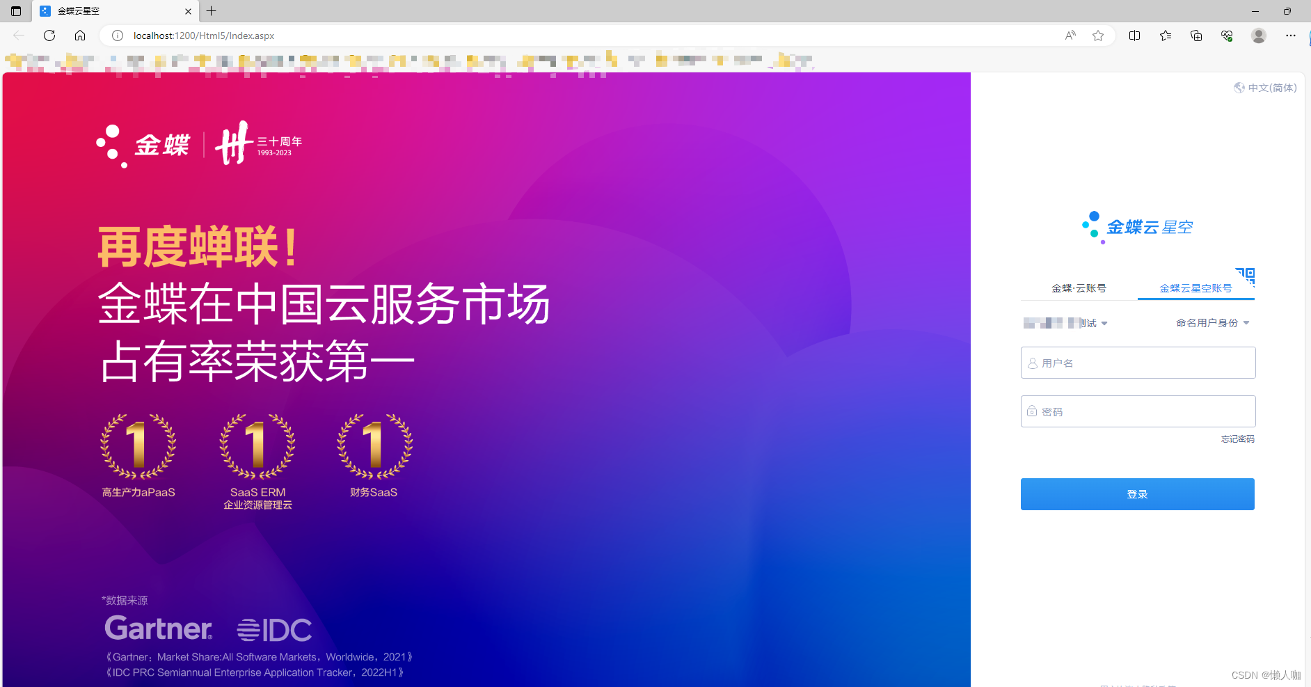
Task: Click the Gartner Market Share citation text
Action: [259, 657]
